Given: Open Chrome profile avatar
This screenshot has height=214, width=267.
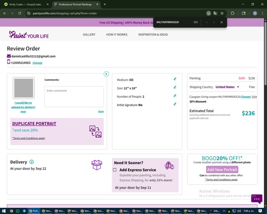Looking at the screenshot, I should 255,13.
